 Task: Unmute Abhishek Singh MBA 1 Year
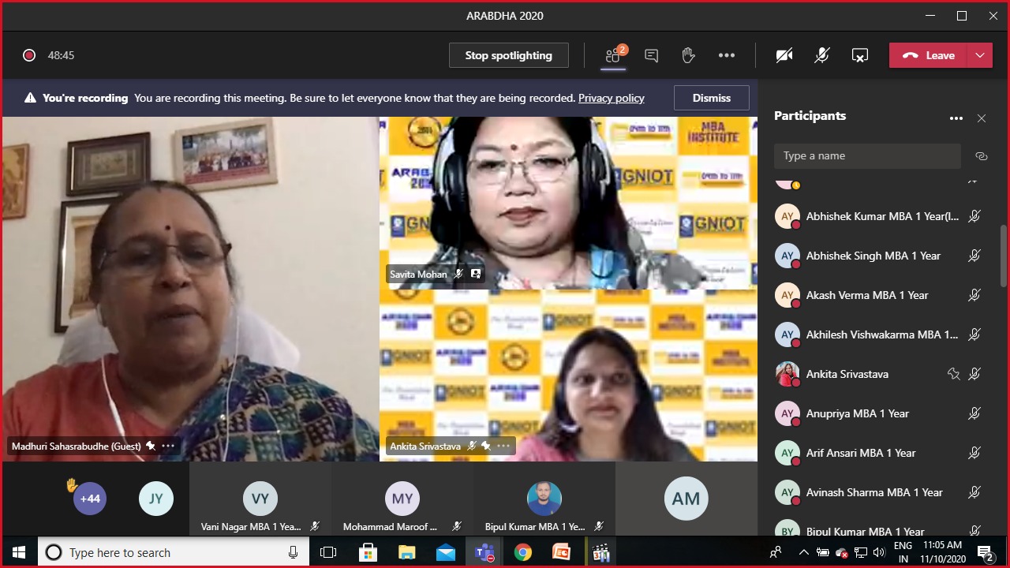pos(974,256)
